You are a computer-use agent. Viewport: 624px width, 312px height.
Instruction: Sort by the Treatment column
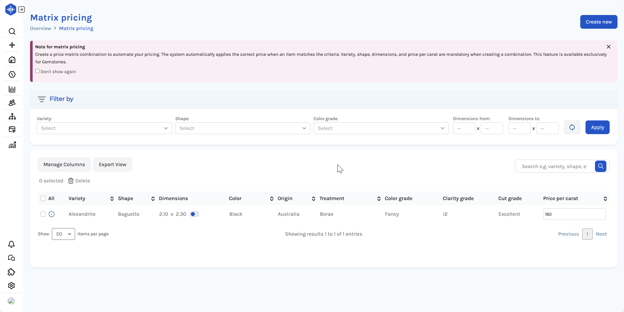(x=379, y=199)
